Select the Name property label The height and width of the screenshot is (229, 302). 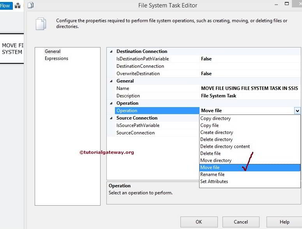pyautogui.click(x=123, y=88)
